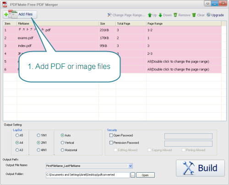Viewport: 229px width, 185px height.
Task: Click the green plus Add Files icon
Action: [x=6, y=15]
